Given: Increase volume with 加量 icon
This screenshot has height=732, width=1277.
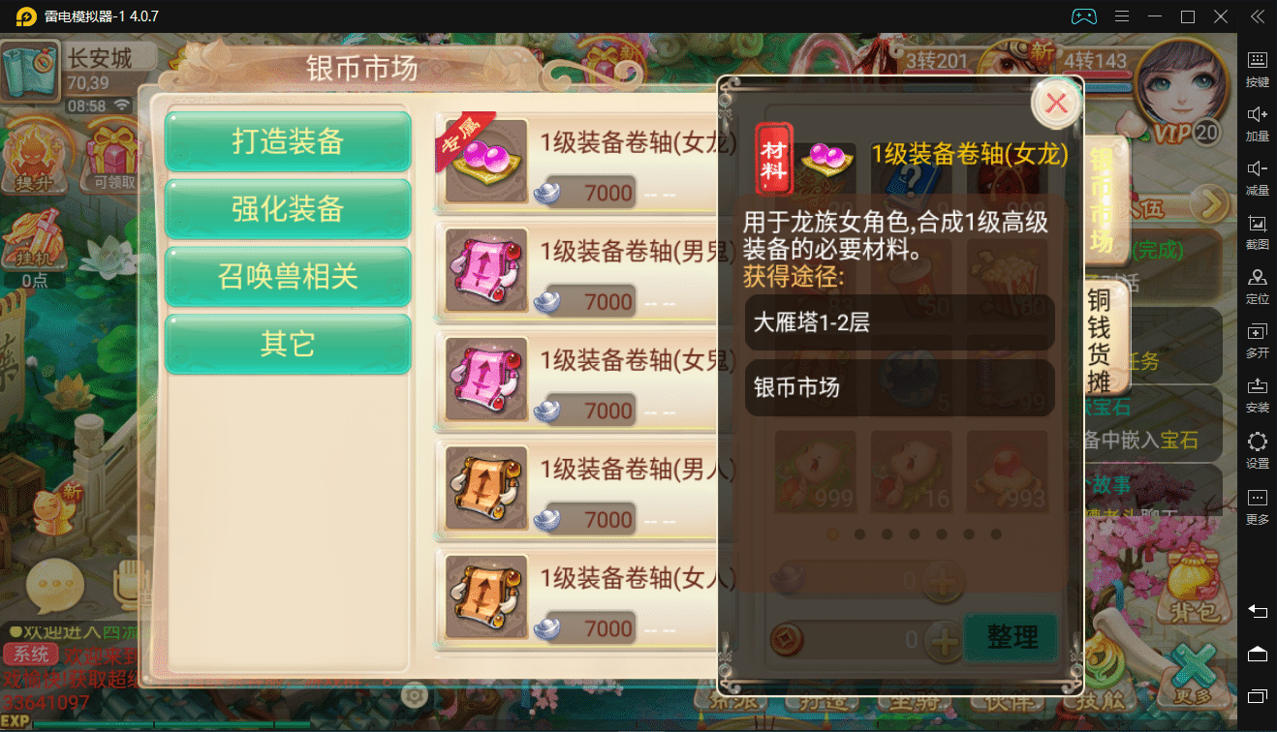Looking at the screenshot, I should [x=1257, y=123].
